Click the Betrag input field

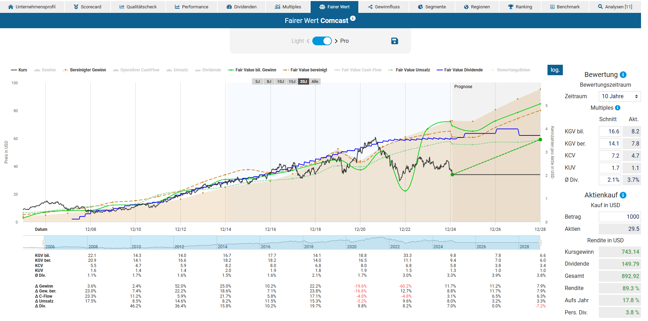pos(619,217)
